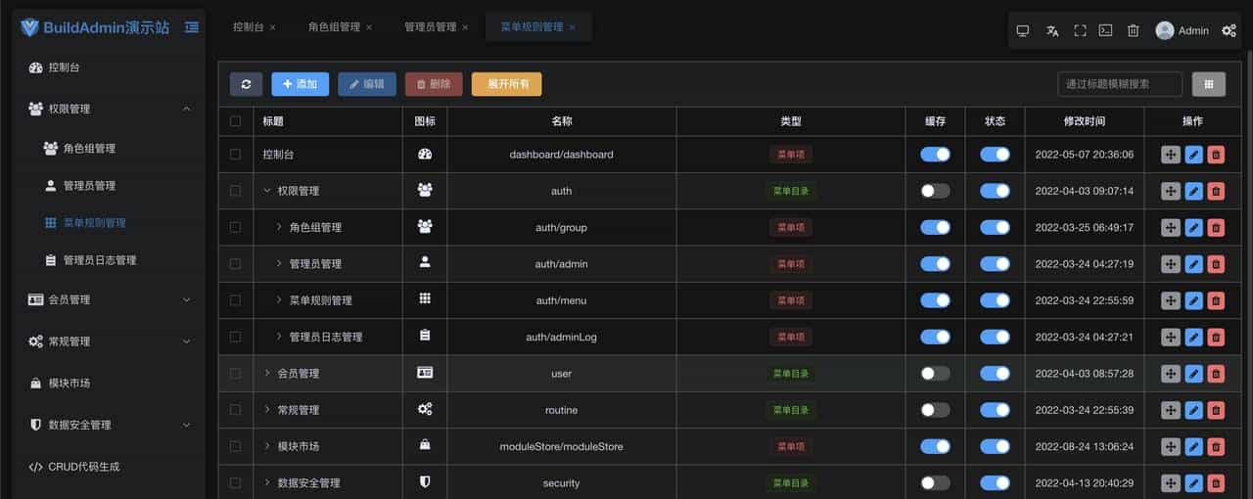This screenshot has width=1253, height=499.
Task: Expand the 常规管理 table row
Action: coord(267,410)
